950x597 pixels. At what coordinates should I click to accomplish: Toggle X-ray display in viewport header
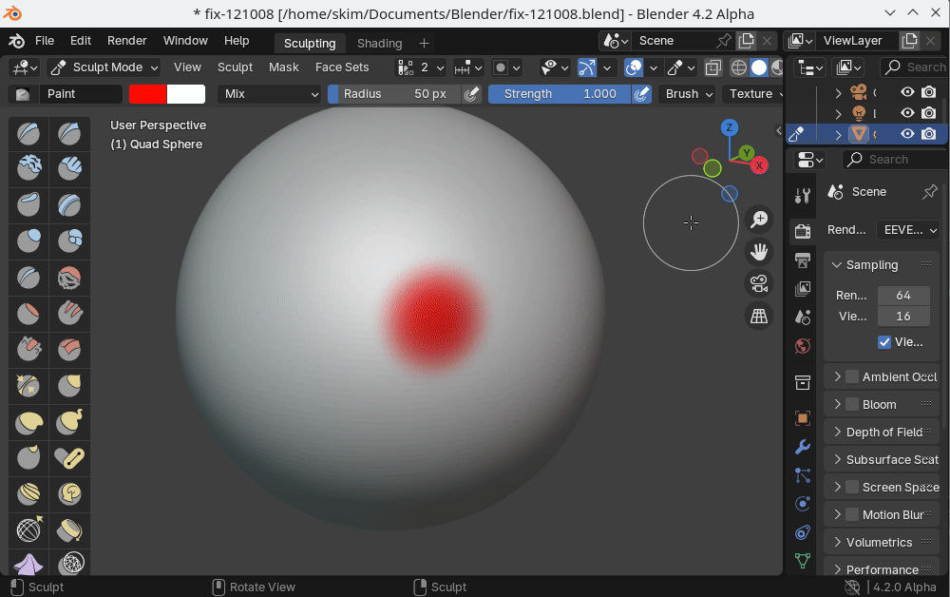point(713,67)
